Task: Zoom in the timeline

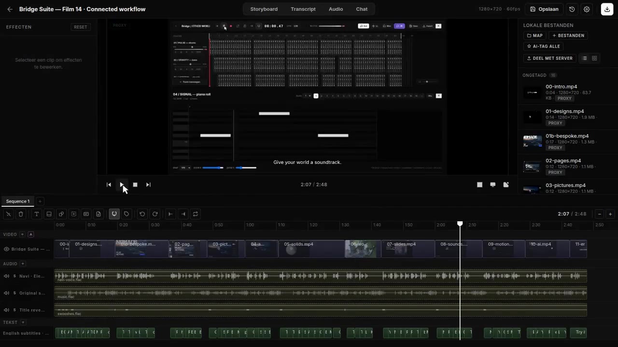Action: pos(610,214)
